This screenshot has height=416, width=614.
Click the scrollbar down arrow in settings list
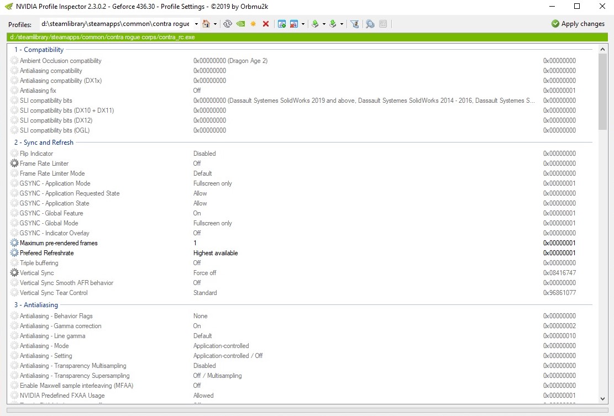pos(602,398)
